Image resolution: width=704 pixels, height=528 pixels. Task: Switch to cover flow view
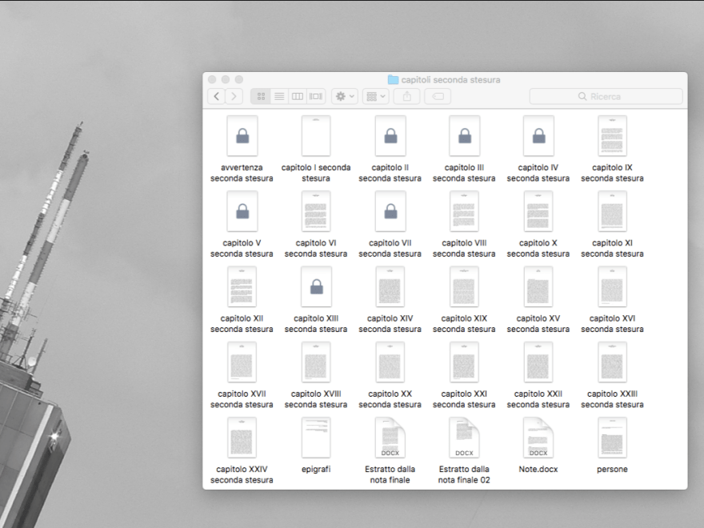click(316, 96)
